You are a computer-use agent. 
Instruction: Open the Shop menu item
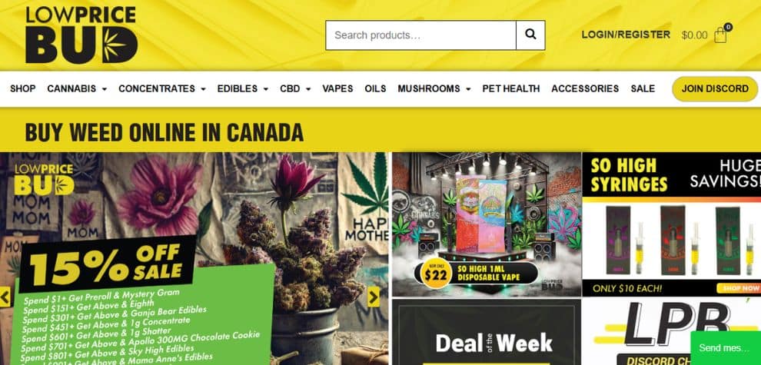(x=23, y=89)
